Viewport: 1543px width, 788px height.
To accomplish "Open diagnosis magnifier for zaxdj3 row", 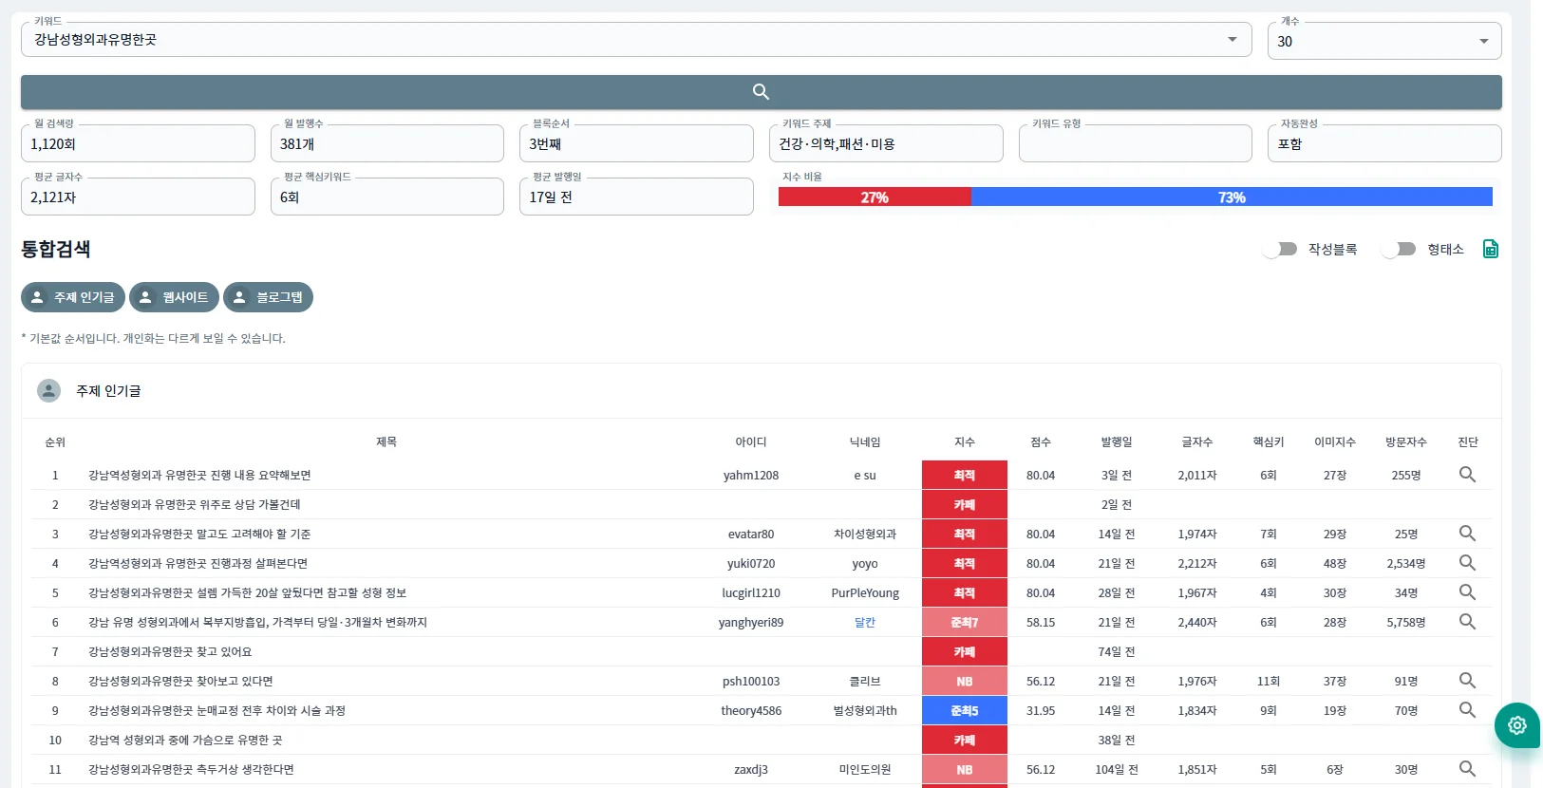I will coord(1467,769).
